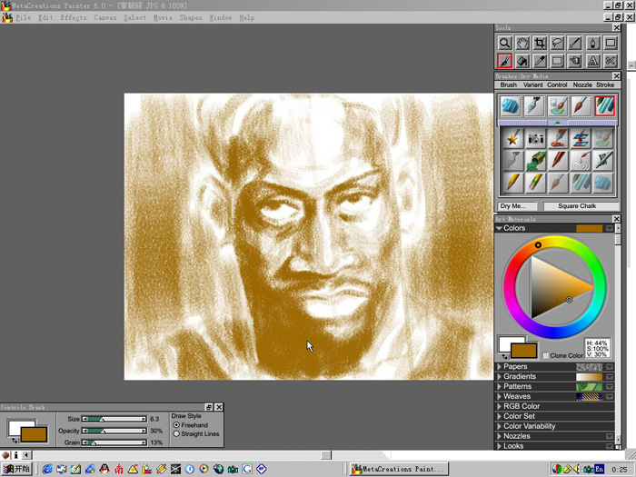Select the Paint Bucket tool
The height and width of the screenshot is (477, 636).
point(522,61)
